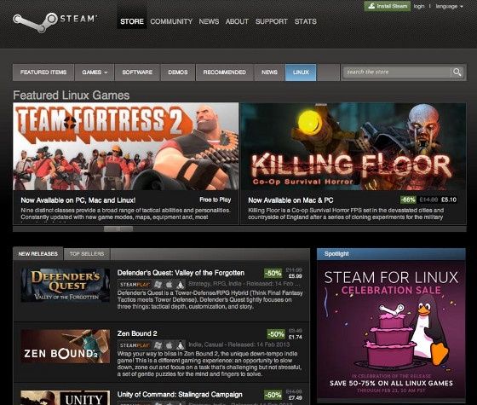Open the store News tab
This screenshot has width=477, height=405.
point(269,72)
